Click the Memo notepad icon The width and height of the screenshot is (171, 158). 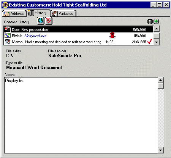coord(7,42)
